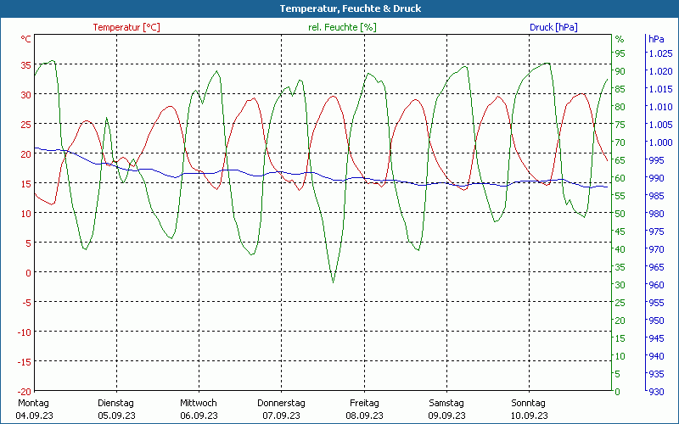Click the green '0' humidity axis value

[x=618, y=392]
